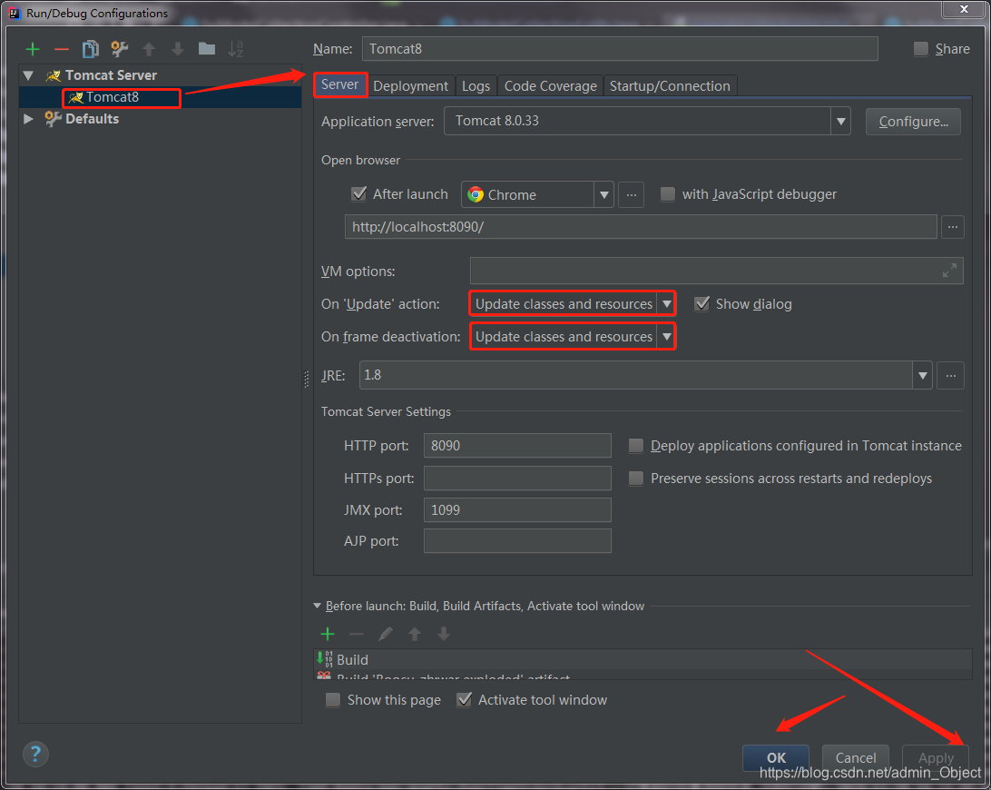Click the Configure... button
This screenshot has width=991, height=790.
[x=913, y=122]
